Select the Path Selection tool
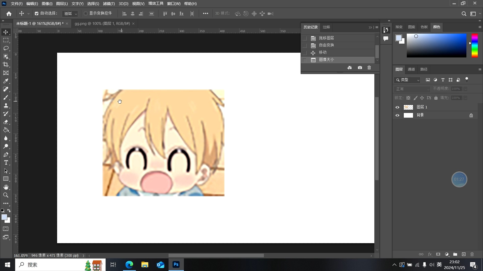The image size is (483, 271). 6,171
